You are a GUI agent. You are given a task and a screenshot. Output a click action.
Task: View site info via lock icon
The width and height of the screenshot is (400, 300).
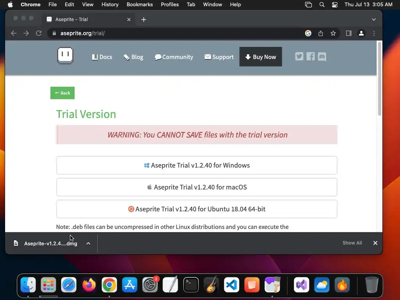pyautogui.click(x=54, y=33)
